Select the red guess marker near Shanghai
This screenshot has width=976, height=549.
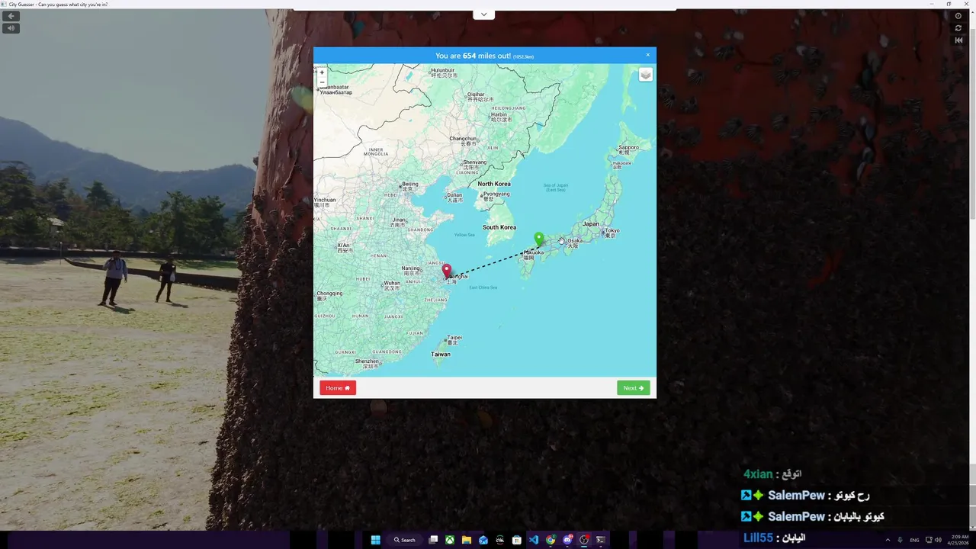(447, 271)
